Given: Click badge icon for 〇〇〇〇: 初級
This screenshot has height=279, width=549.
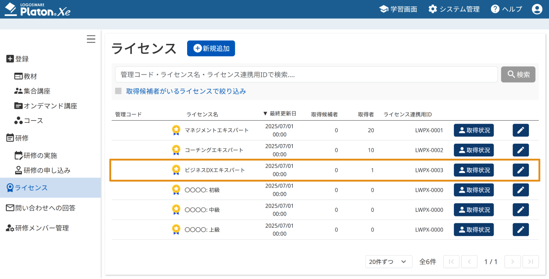Looking at the screenshot, I should [176, 190].
